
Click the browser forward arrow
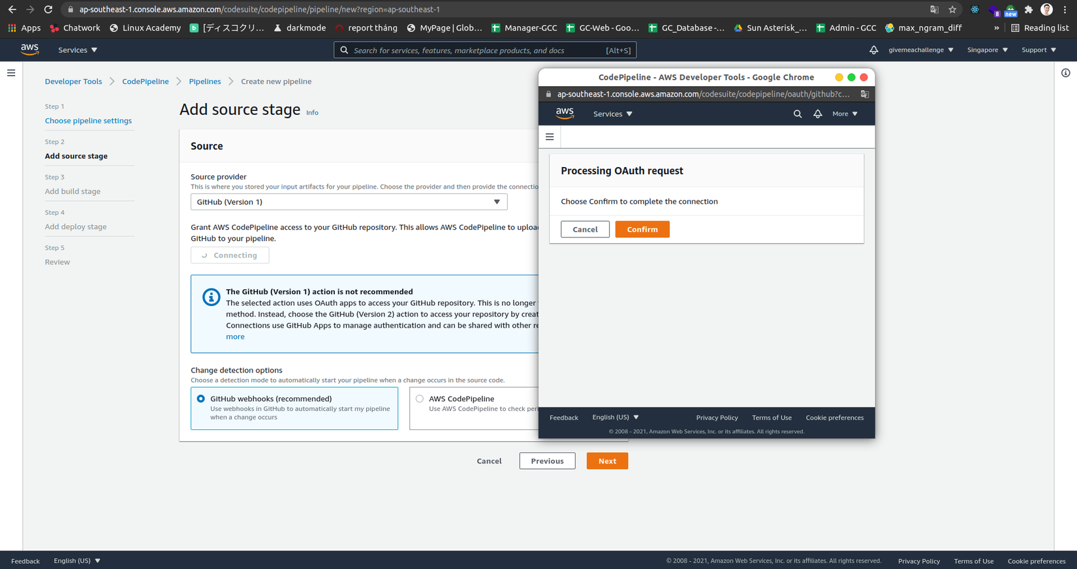[x=30, y=10]
